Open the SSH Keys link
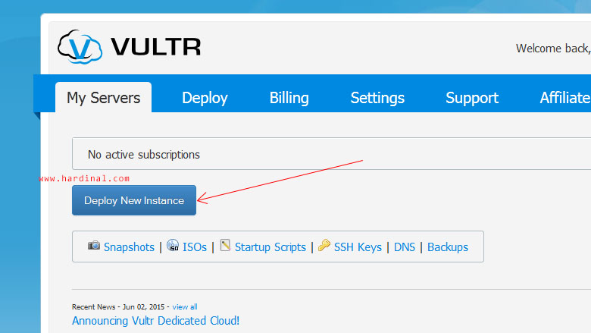Viewport: 591px width, 333px height. 358,247
